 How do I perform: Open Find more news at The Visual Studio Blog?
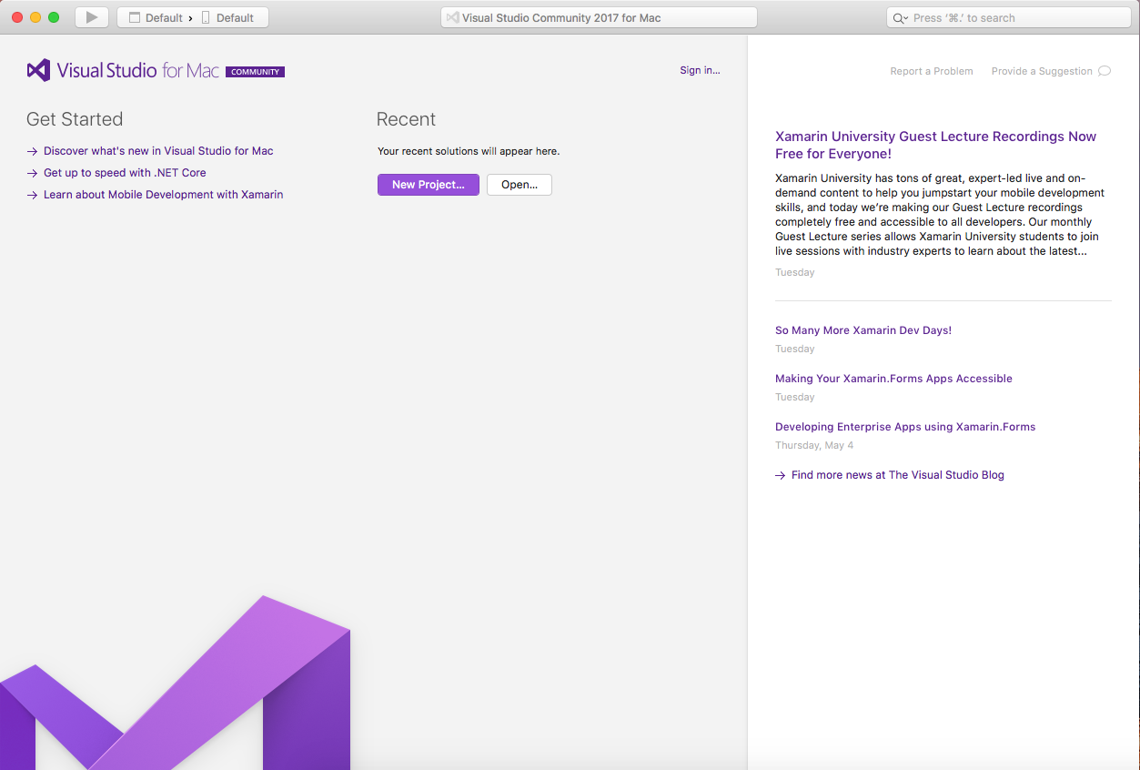coord(898,475)
